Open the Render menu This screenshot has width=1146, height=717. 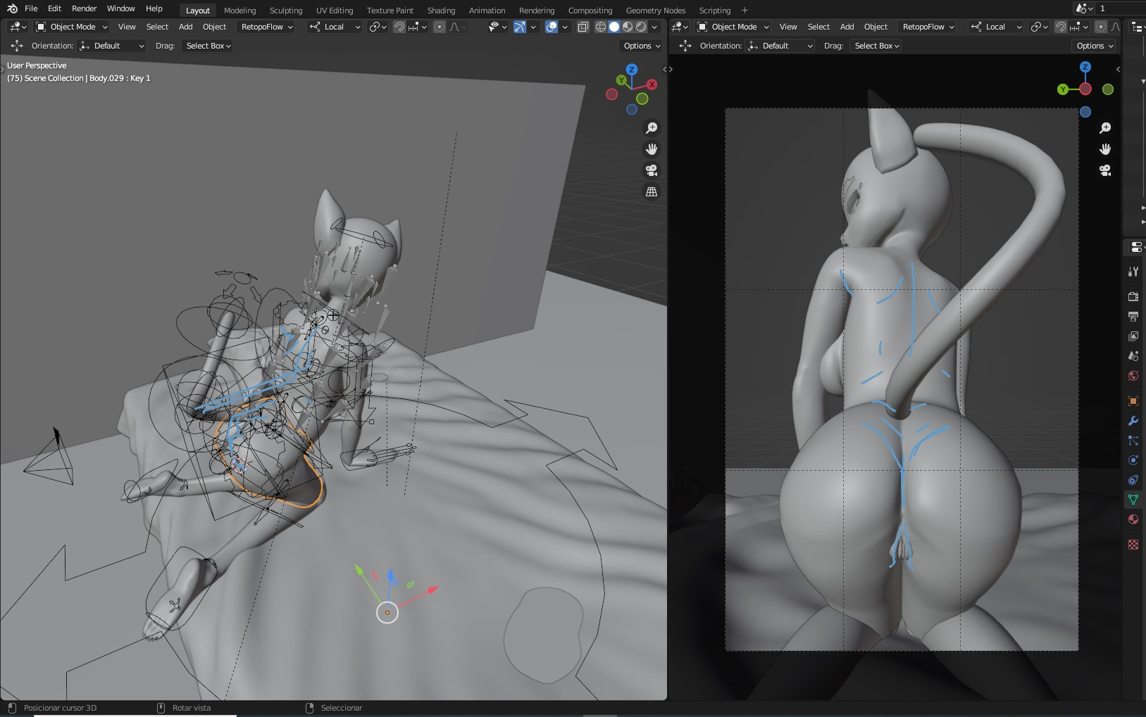[84, 8]
